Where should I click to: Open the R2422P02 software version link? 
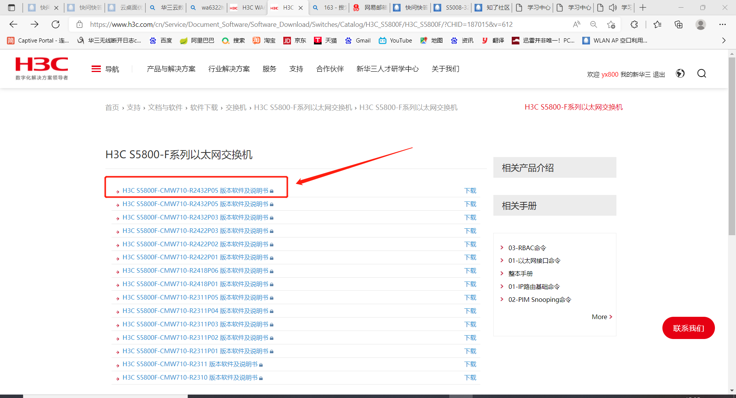click(x=195, y=244)
